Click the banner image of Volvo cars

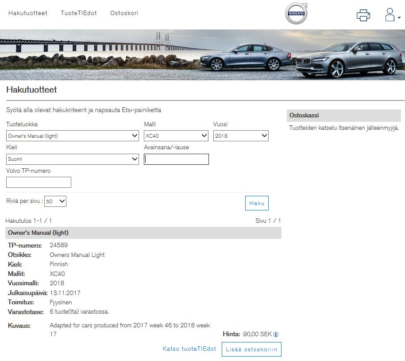pyautogui.click(x=203, y=55)
